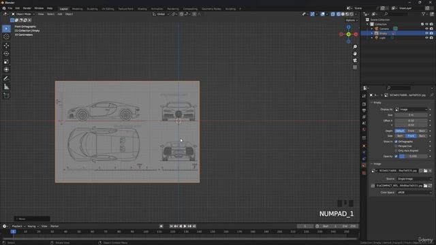Viewport: 436px width, 245px height.
Task: Open the Display As Image dropdown
Action: [x=411, y=110]
